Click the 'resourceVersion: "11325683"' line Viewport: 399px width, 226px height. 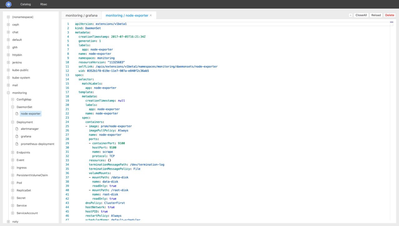102,62
